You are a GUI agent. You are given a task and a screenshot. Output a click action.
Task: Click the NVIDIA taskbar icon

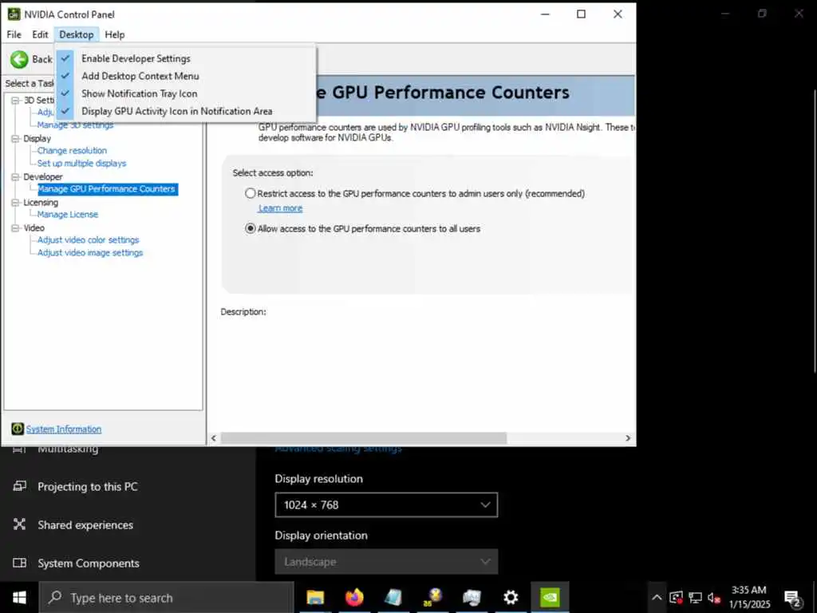pyautogui.click(x=550, y=597)
